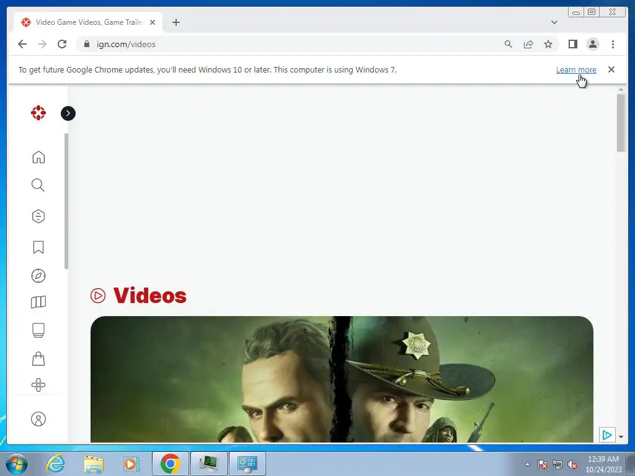Open the featured Walking Dead video thumbnail
This screenshot has width=635, height=476.
pyautogui.click(x=342, y=379)
